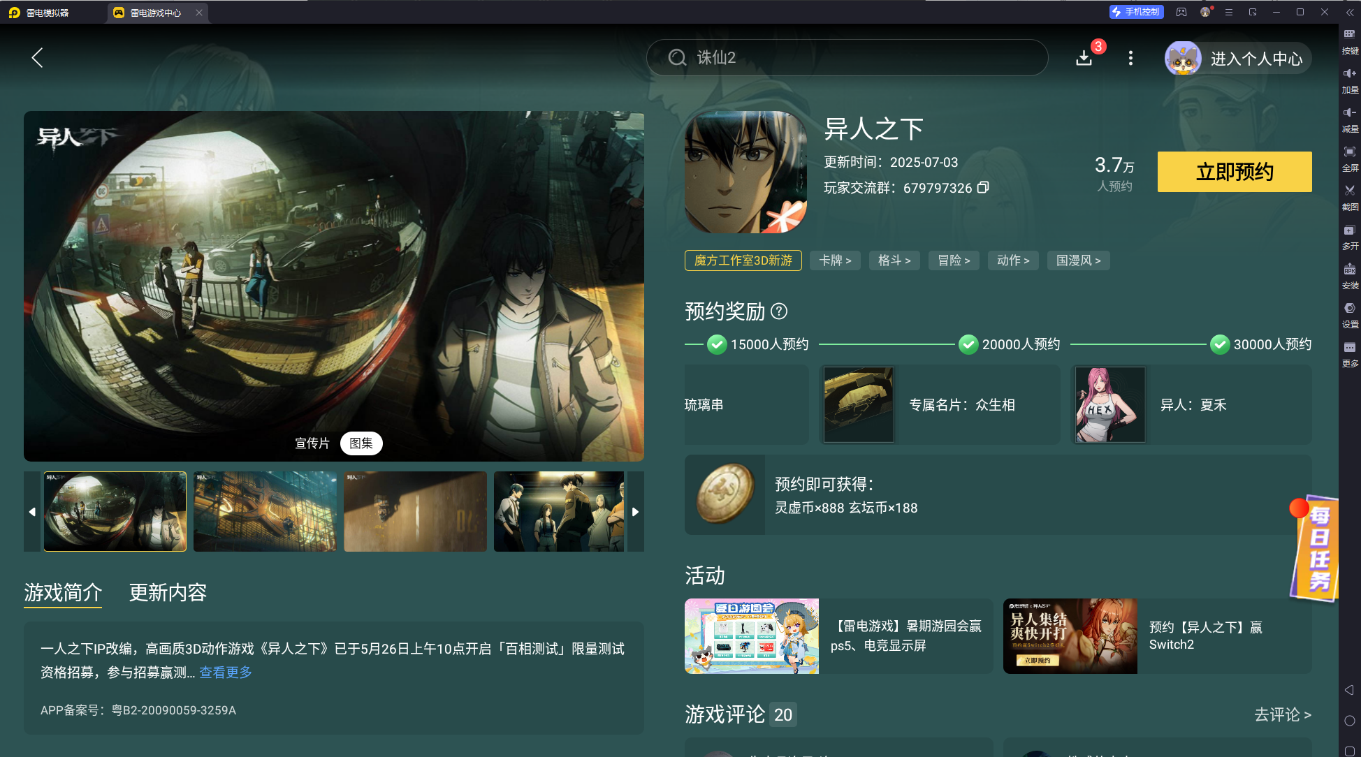Select the 更新内容 tab
This screenshot has height=757, width=1361.
[x=168, y=593]
